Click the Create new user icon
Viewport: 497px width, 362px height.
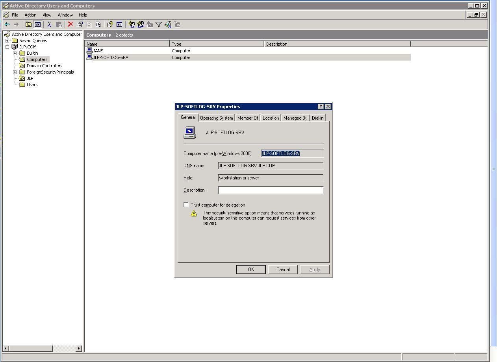132,24
